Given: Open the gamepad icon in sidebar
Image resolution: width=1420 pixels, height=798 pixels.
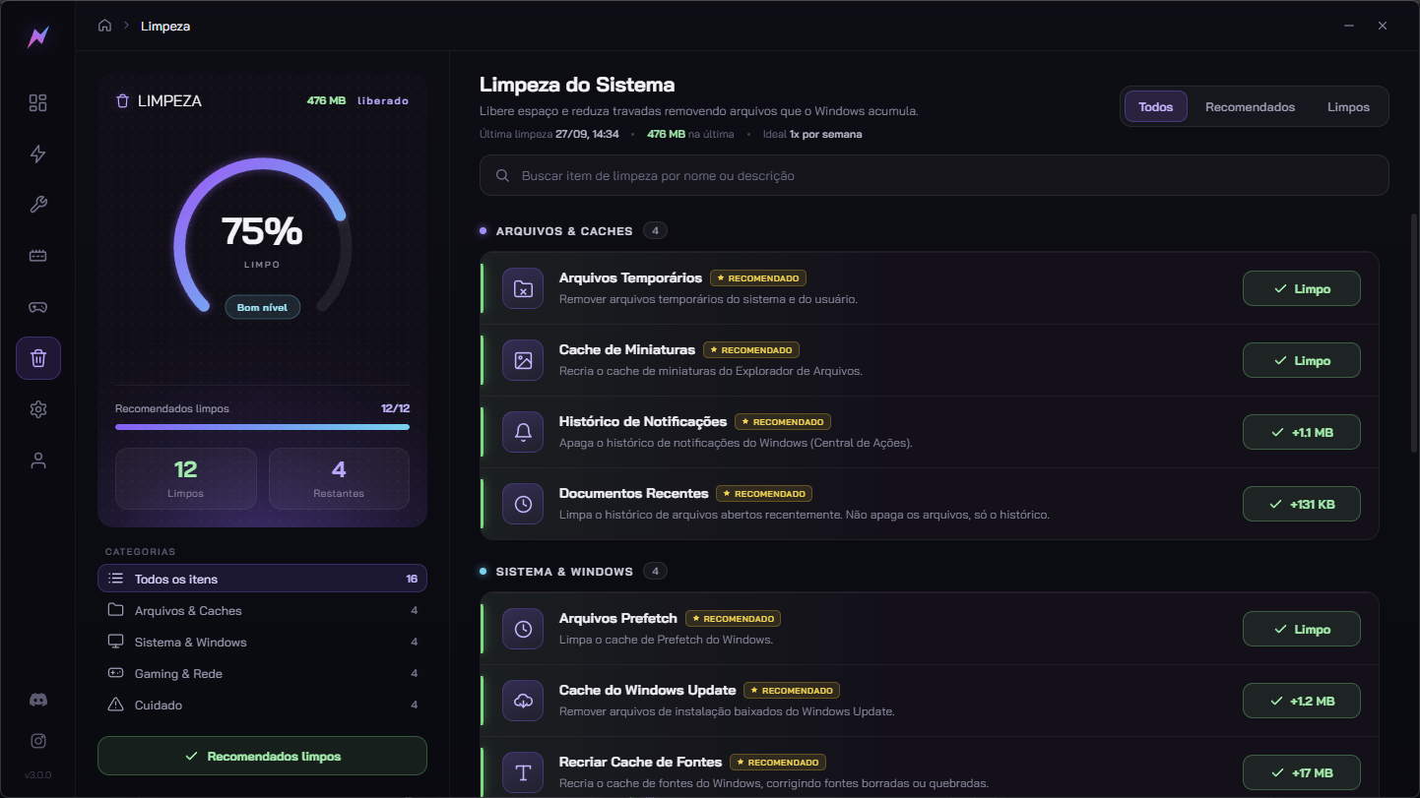Looking at the screenshot, I should (x=37, y=307).
